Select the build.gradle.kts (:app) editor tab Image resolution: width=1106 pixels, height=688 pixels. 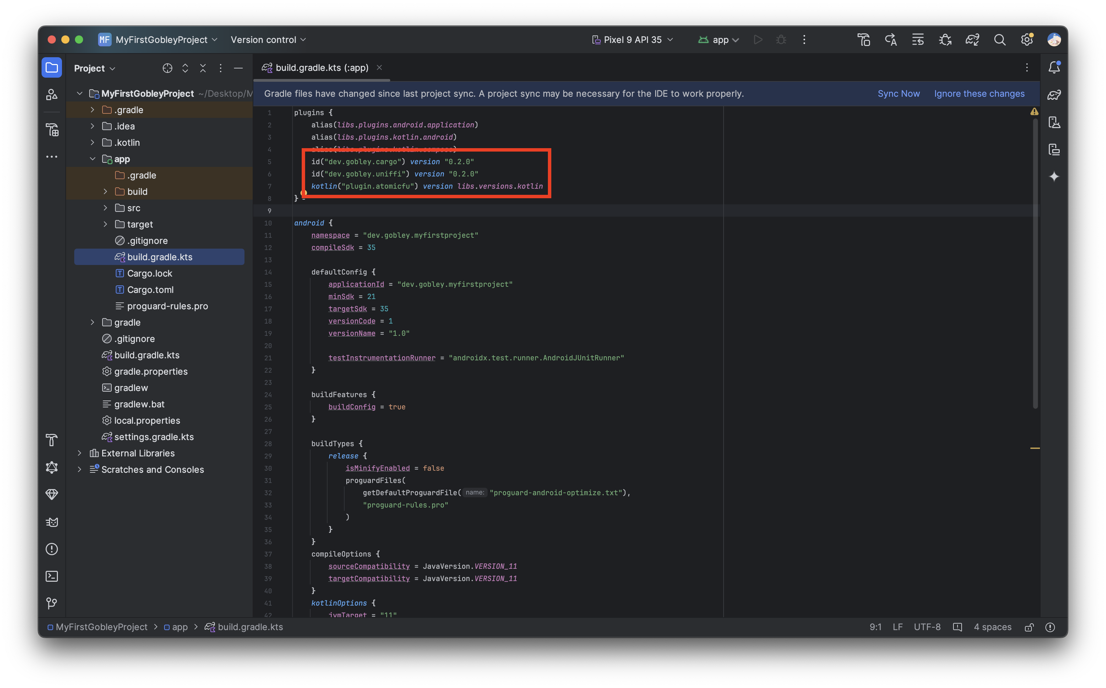point(322,68)
